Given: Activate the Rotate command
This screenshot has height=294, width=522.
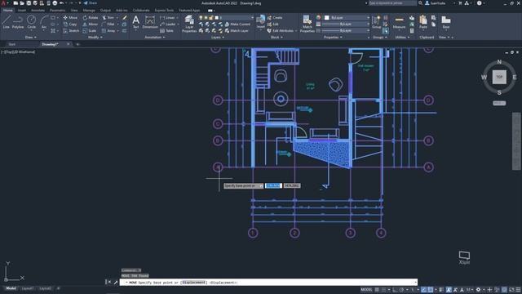Looking at the screenshot, I should click(x=91, y=18).
